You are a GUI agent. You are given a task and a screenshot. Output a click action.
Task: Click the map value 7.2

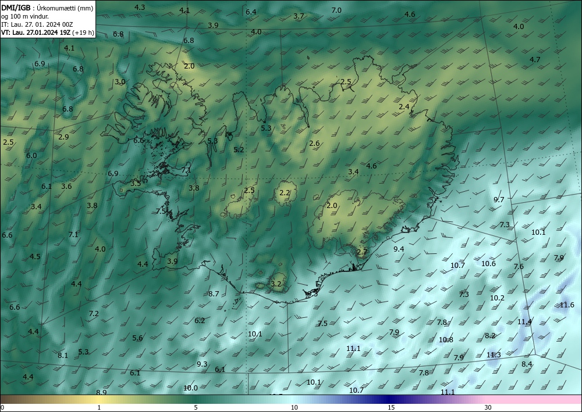[x=94, y=313]
